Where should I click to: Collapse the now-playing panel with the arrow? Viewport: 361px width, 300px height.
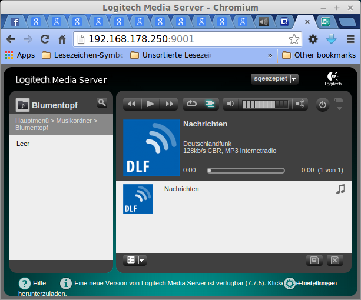[x=339, y=105]
